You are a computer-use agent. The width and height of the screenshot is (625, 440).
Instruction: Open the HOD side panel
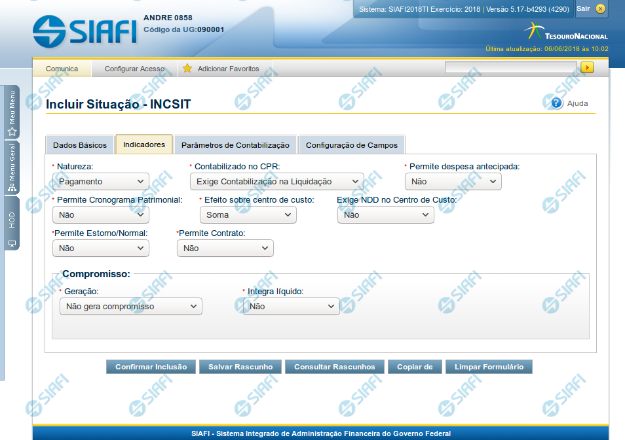point(12,224)
